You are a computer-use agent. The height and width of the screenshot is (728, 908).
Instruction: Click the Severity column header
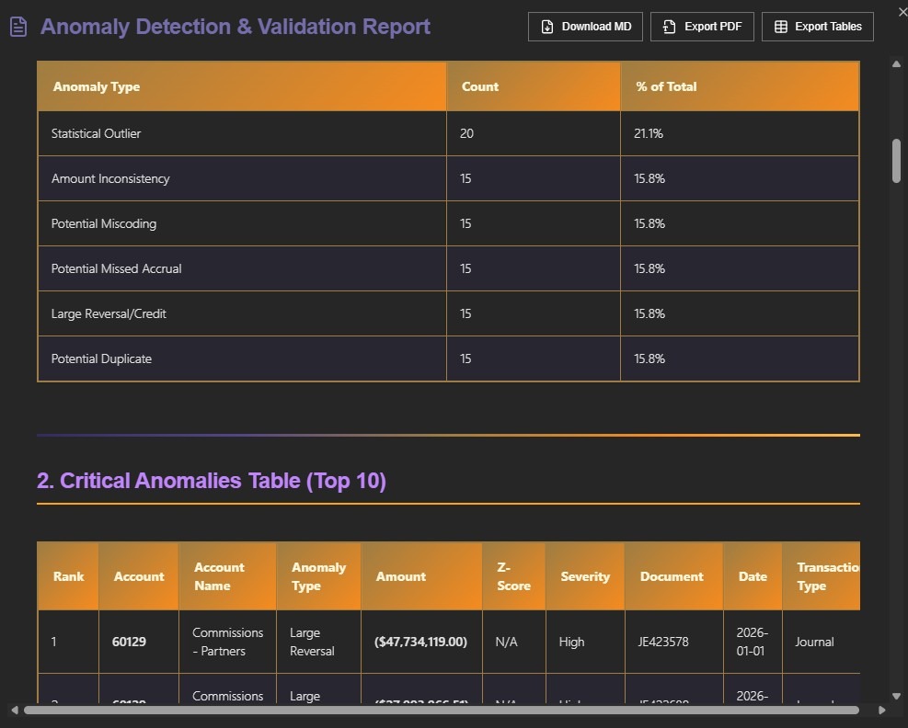(x=585, y=576)
